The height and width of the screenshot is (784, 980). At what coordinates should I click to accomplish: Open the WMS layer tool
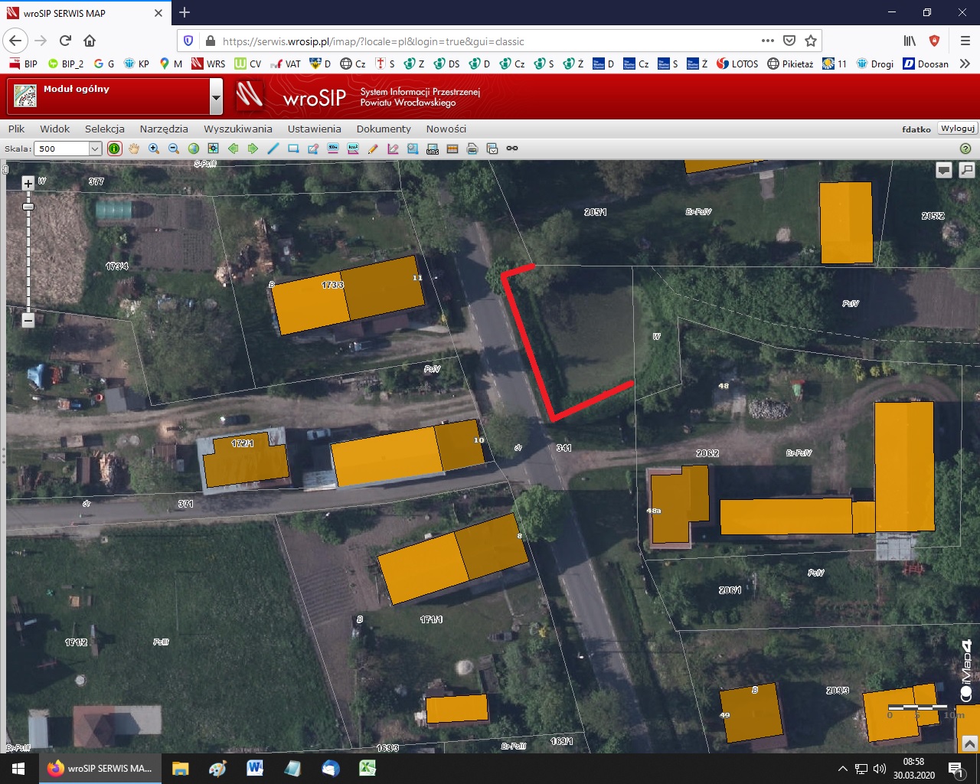[433, 149]
